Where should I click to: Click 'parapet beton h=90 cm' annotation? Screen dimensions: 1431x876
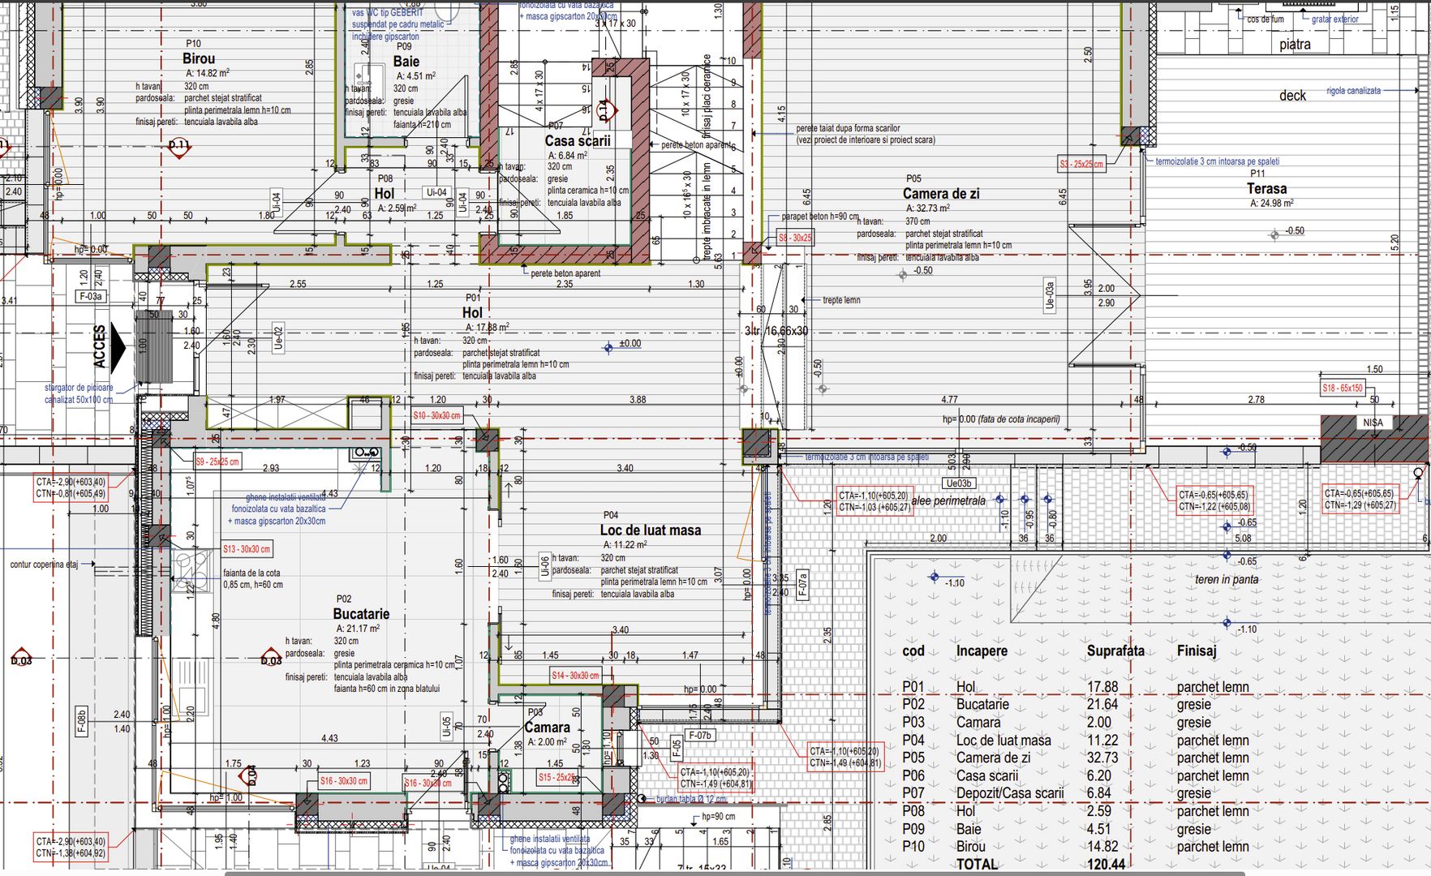click(x=820, y=217)
